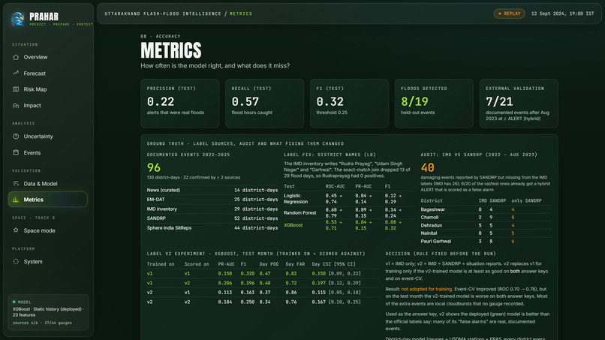The image size is (605, 340).
Task: Click the Risk Map icon
Action: (x=16, y=89)
